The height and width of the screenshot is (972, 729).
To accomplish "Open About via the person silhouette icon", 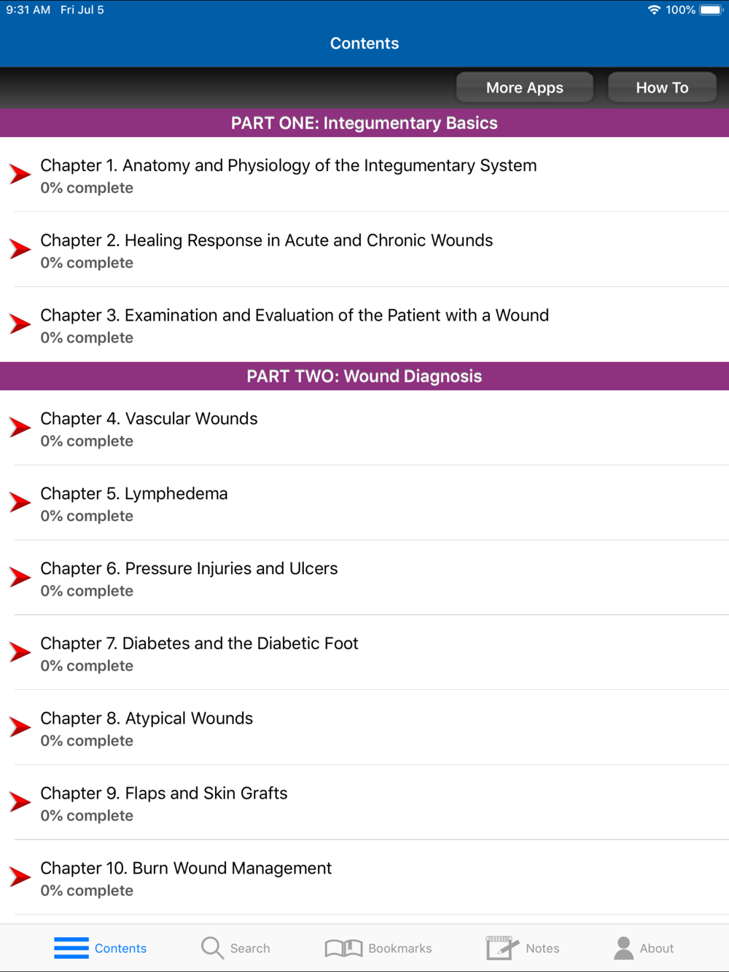I will 623,948.
